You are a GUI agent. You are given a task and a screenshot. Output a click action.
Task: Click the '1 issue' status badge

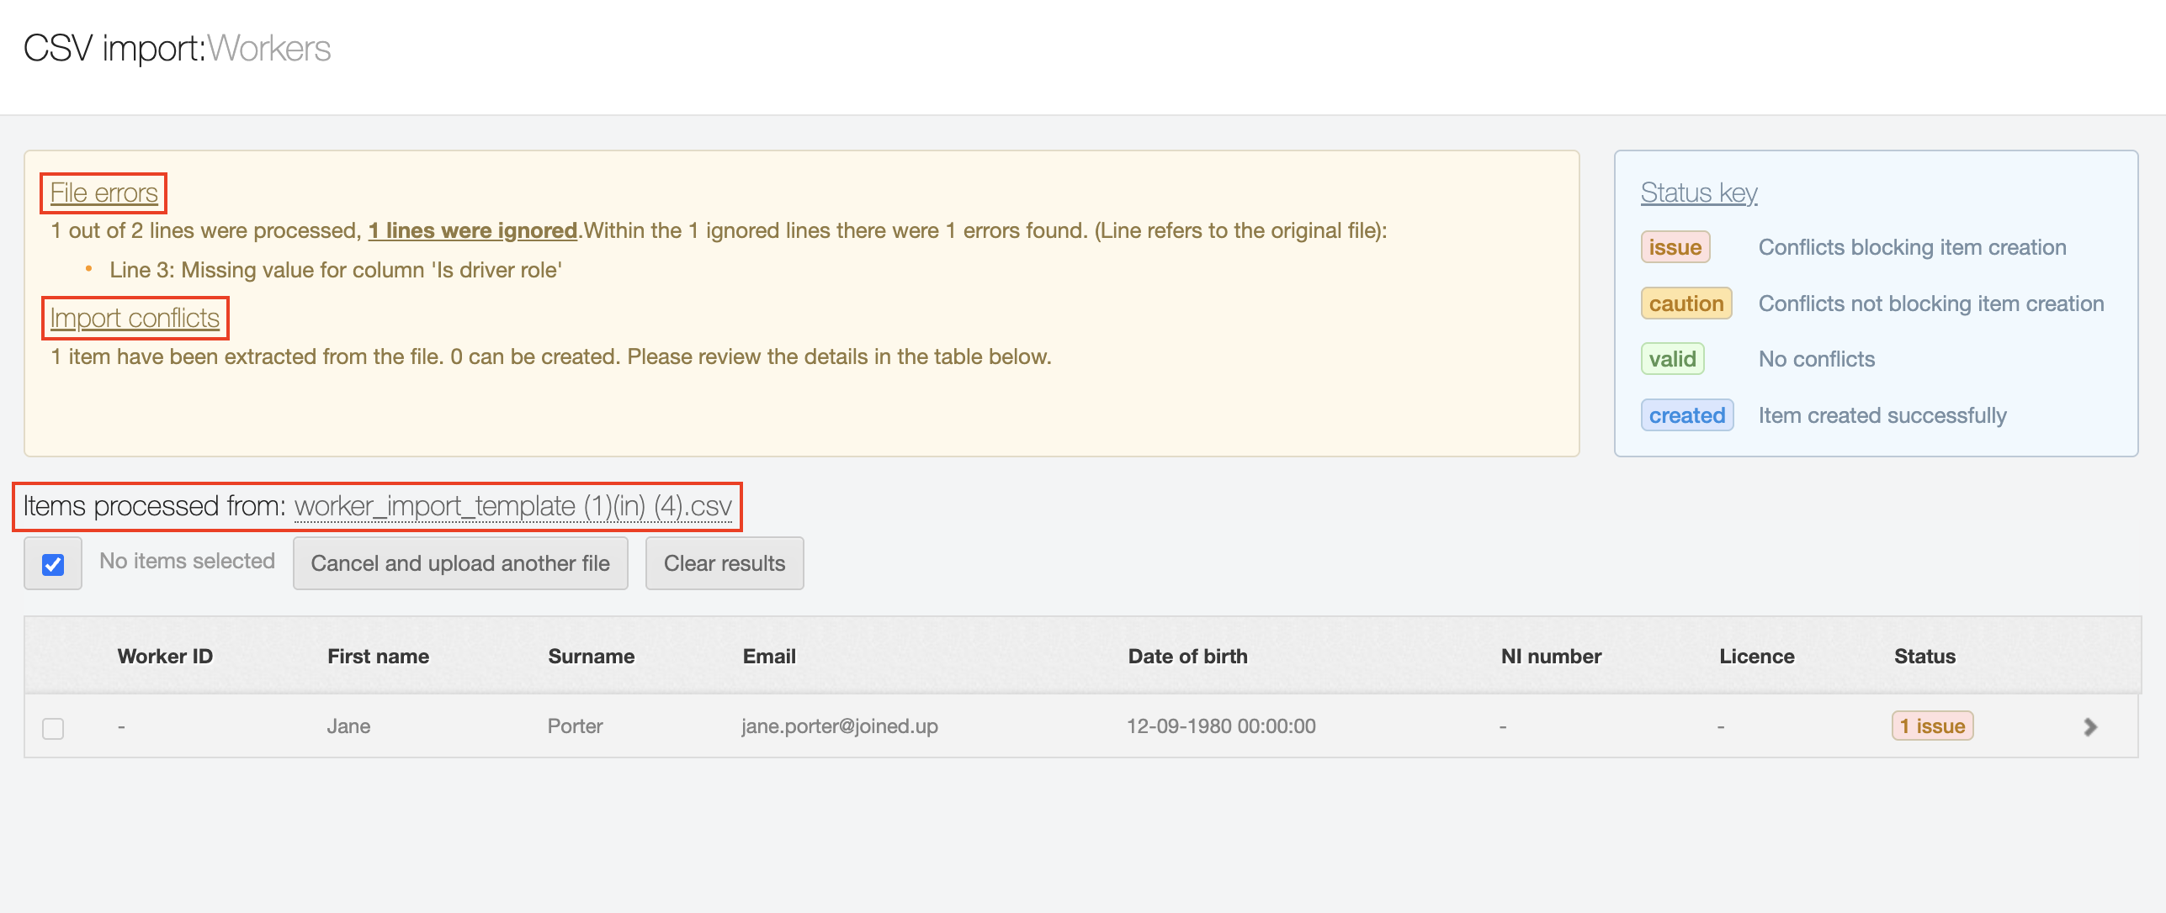pos(1932,726)
